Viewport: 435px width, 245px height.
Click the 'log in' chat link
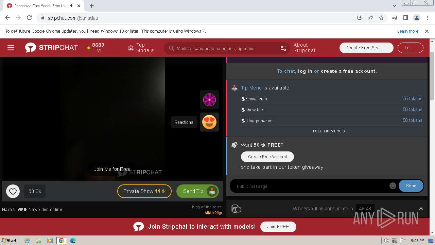[x=305, y=71]
